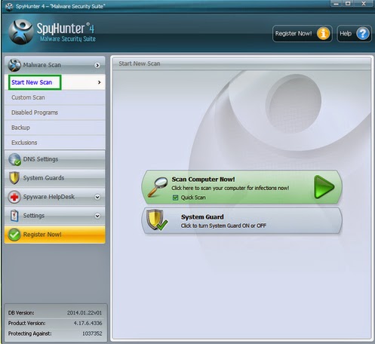Screen dimensions: 375x344
Task: Click Product Version value 4.17.6.4336
Action: point(88,324)
